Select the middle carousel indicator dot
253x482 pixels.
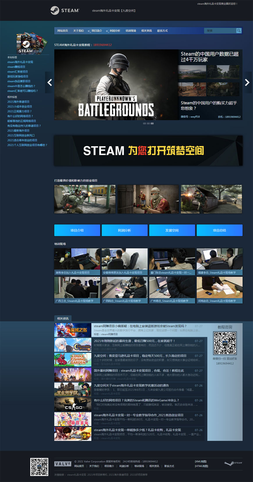tap(148, 123)
